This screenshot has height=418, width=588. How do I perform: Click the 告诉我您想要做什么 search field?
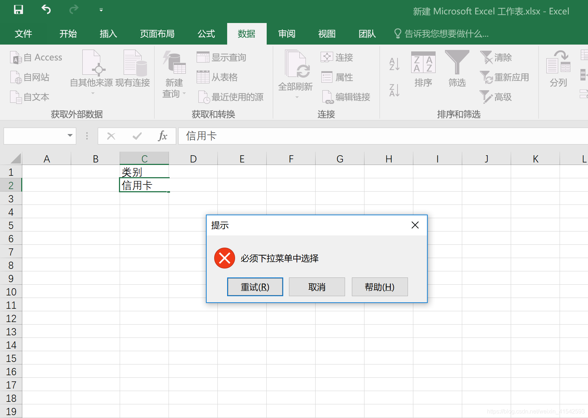point(446,34)
